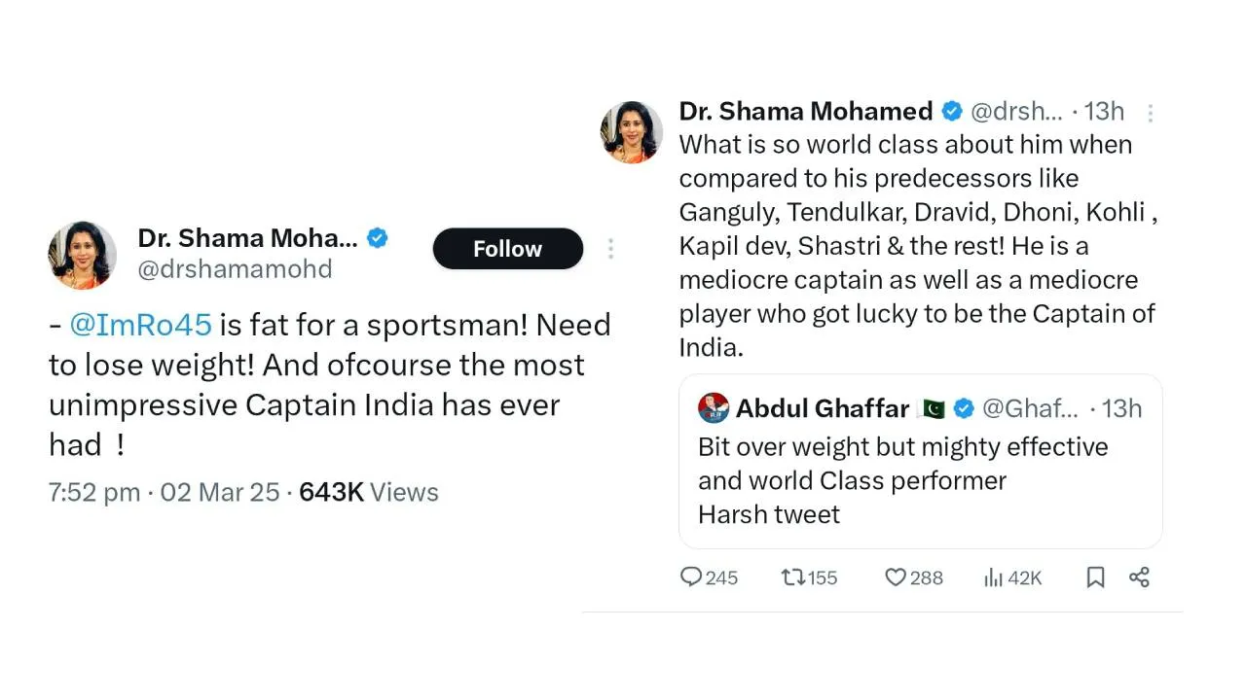The image size is (1246, 700).
Task: Bookmark the tweet
Action: (x=1095, y=577)
